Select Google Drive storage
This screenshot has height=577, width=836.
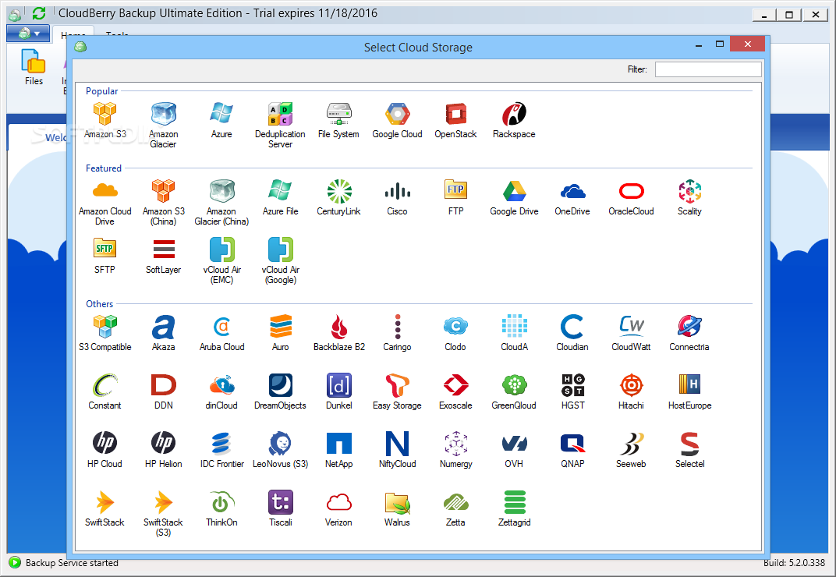[x=514, y=198]
